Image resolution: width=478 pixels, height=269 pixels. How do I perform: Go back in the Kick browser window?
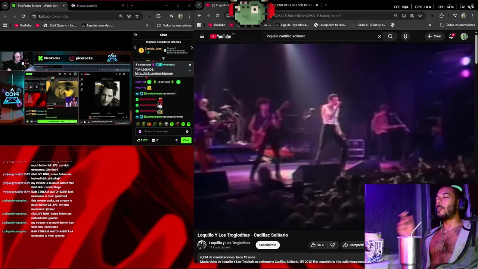pyautogui.click(x=5, y=16)
